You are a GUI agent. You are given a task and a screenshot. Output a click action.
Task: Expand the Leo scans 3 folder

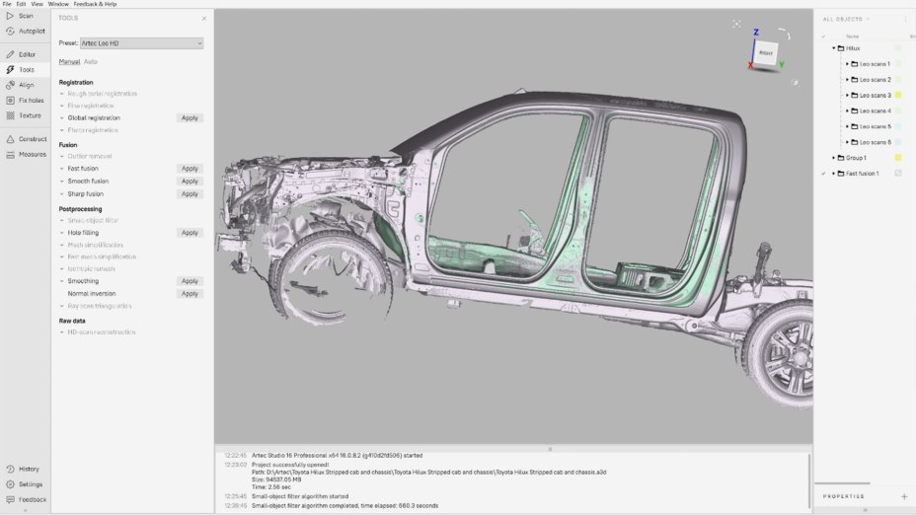pyautogui.click(x=847, y=96)
